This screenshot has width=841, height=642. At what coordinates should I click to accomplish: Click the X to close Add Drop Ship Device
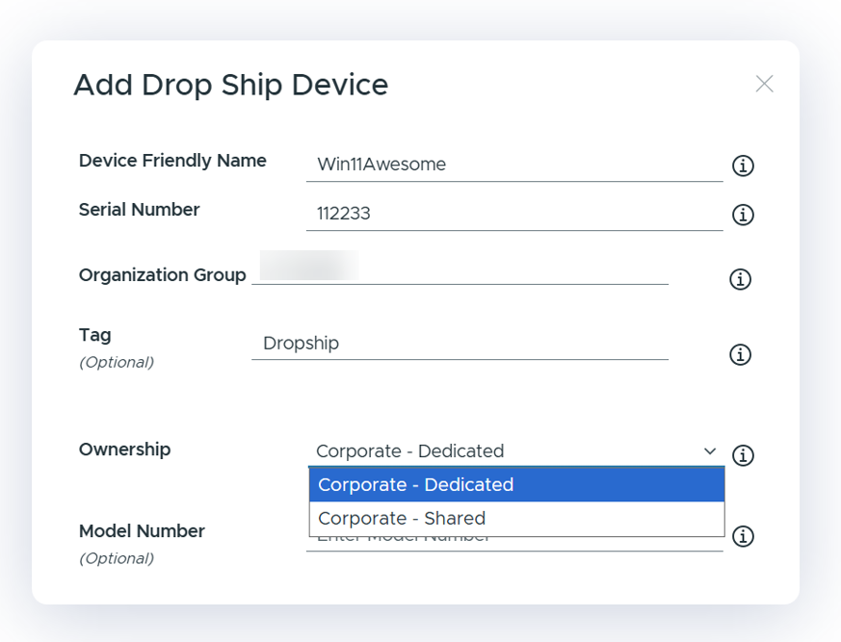[764, 84]
